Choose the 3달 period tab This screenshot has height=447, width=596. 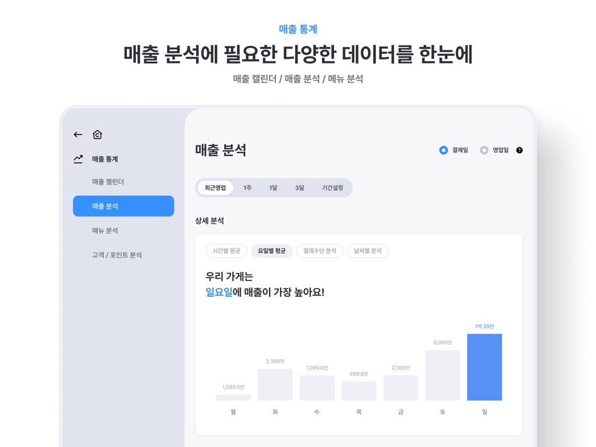click(x=299, y=187)
